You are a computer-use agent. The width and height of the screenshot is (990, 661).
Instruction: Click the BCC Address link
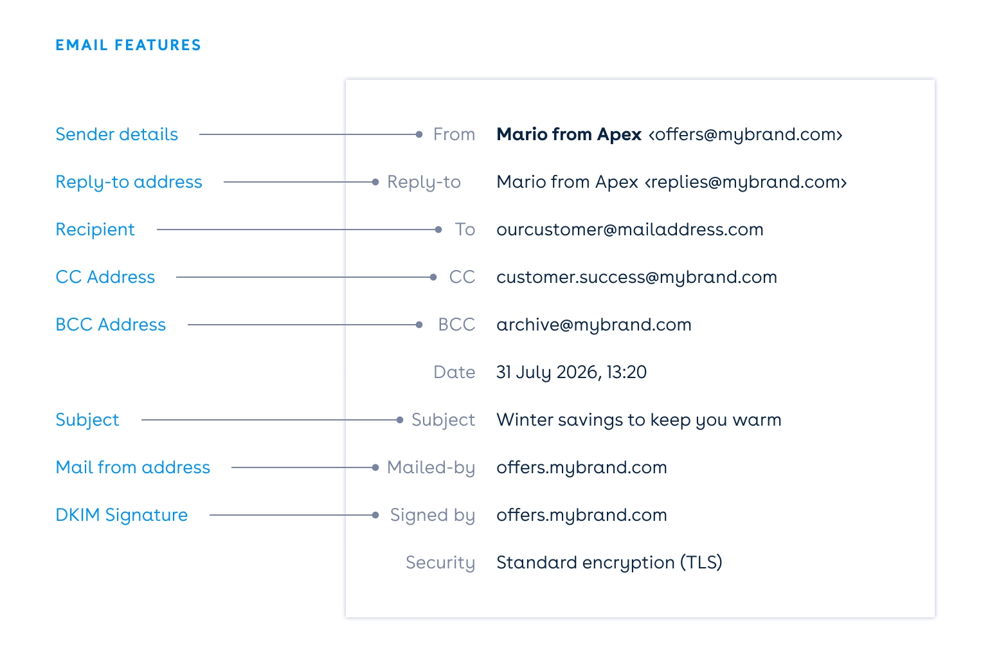[x=111, y=325]
